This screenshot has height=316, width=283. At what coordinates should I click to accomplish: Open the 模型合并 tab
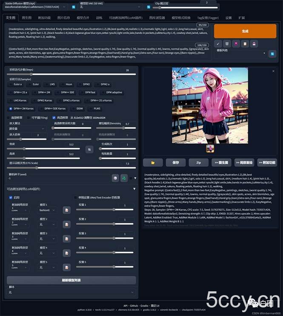tap(83, 18)
